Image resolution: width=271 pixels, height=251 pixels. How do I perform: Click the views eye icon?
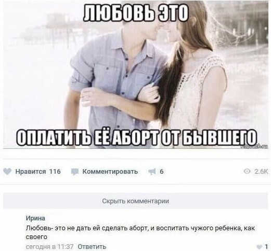tap(247, 171)
